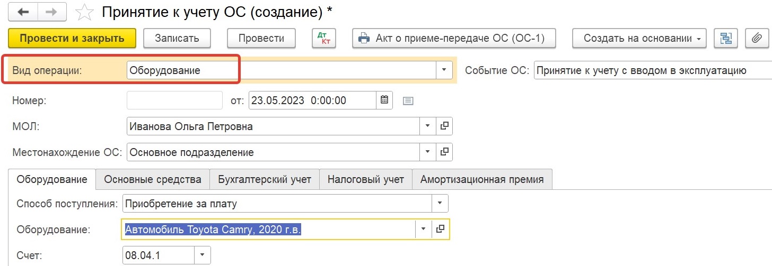The height and width of the screenshot is (266, 772).
Task: Click the Записать button
Action: pos(177,38)
